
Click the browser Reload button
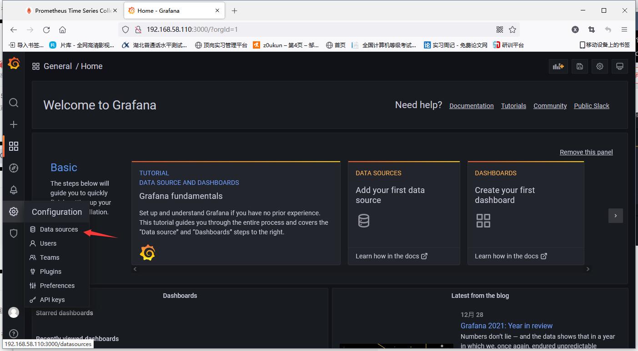click(46, 30)
